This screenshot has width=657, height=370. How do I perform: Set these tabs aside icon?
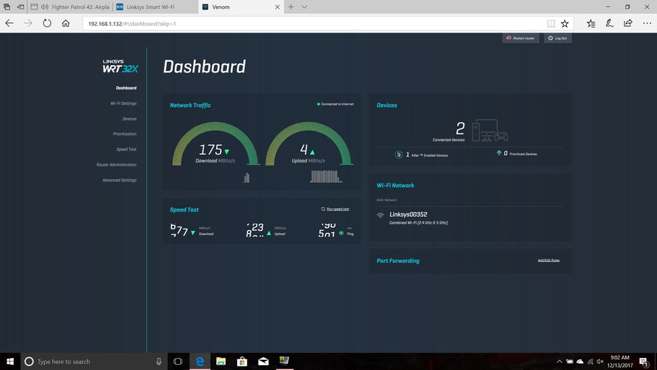20,7
